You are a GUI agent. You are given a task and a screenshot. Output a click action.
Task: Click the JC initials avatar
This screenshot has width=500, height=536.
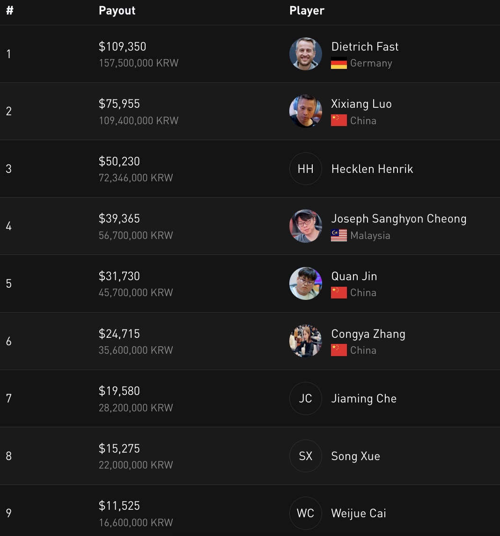[x=305, y=398]
